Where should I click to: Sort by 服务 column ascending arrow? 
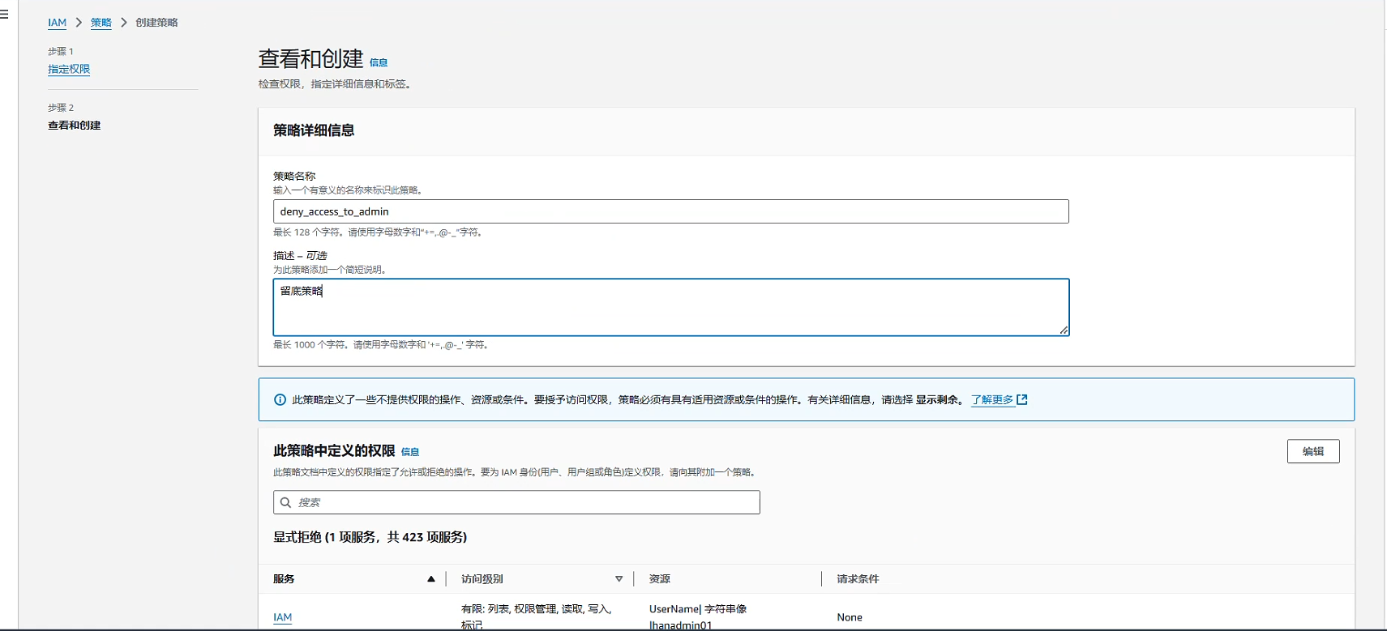point(431,579)
